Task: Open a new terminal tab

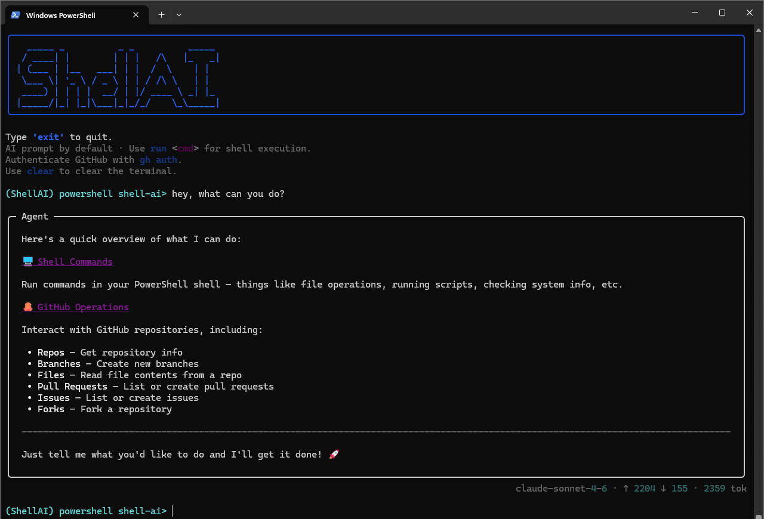Action: coord(161,15)
